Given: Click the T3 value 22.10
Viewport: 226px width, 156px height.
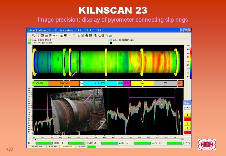Looking at the screenshot, I should (122, 143).
